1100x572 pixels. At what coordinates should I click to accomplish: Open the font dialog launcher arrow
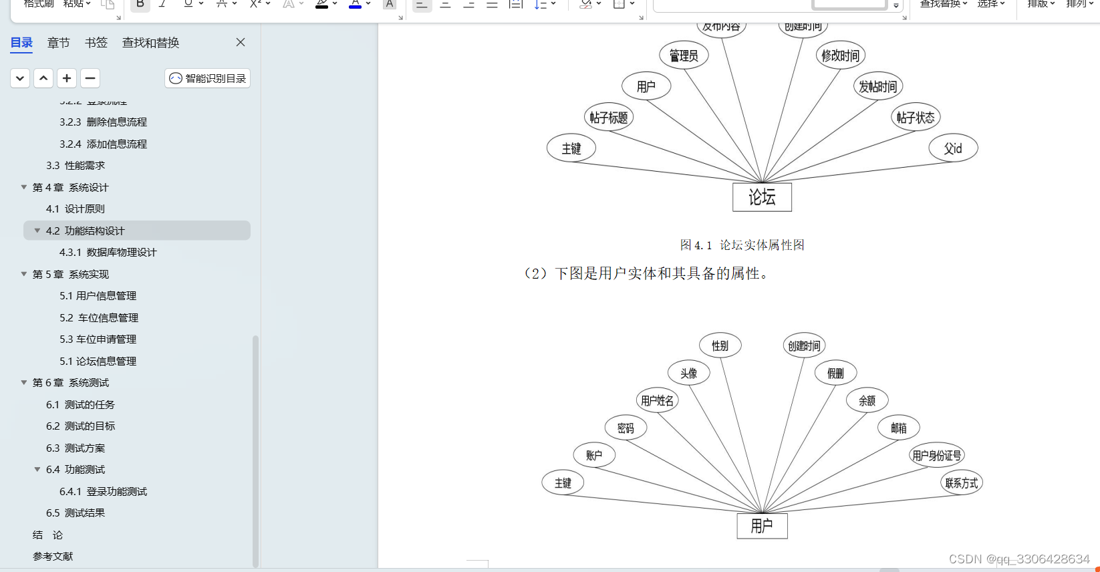(400, 17)
